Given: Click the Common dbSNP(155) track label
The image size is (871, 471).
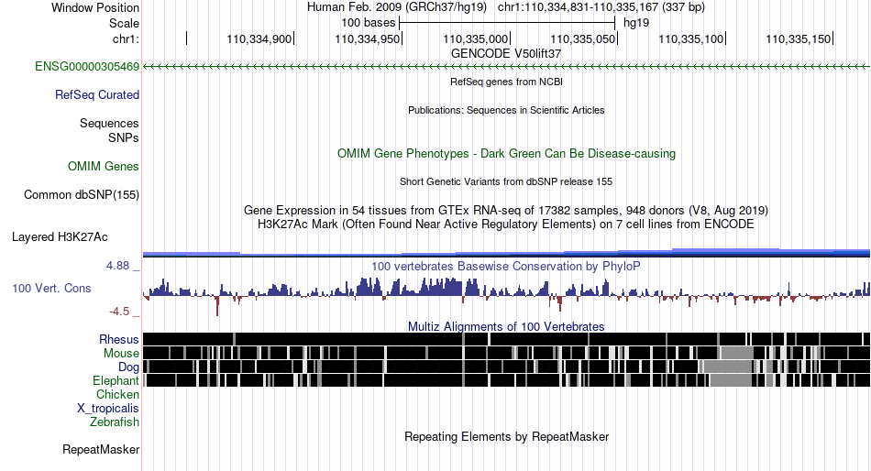Looking at the screenshot, I should tap(82, 195).
